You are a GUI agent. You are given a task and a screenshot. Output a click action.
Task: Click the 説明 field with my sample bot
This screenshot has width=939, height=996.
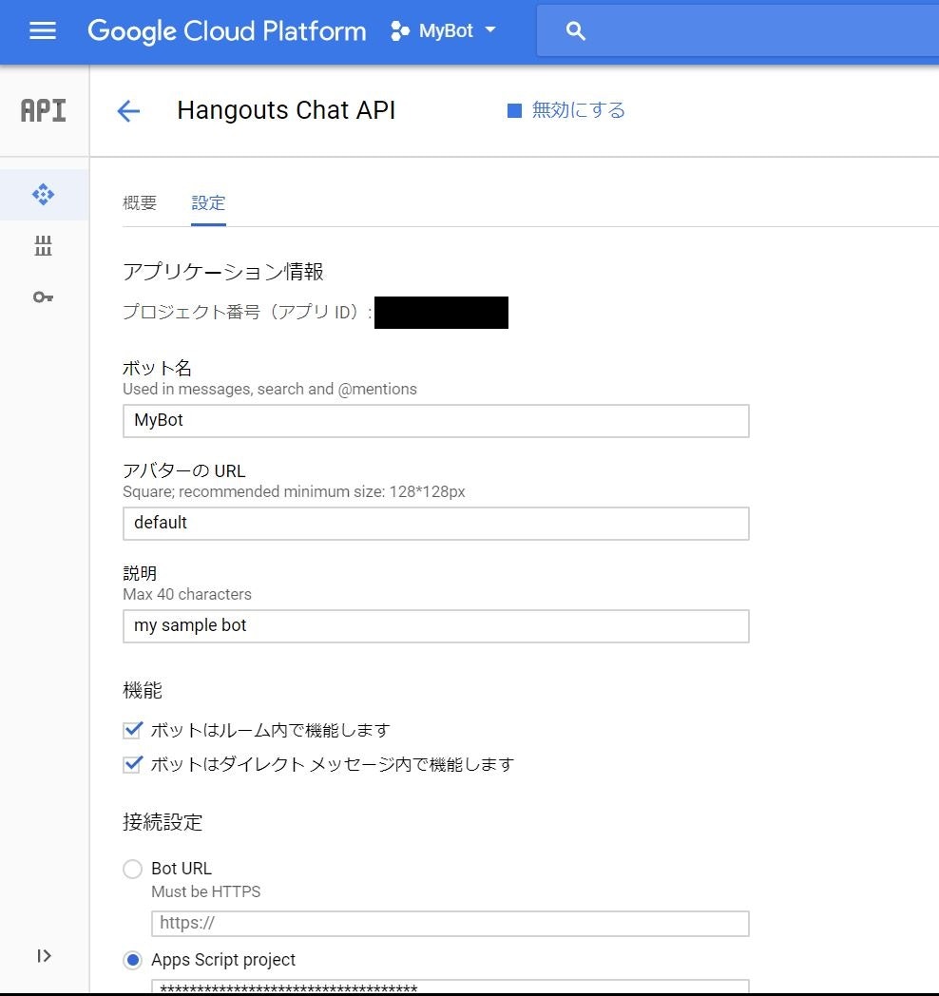(436, 626)
